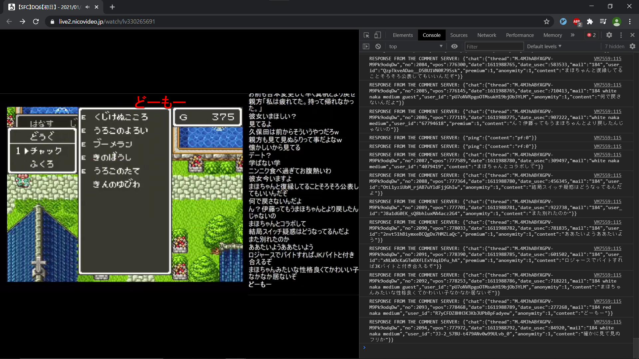The height and width of the screenshot is (359, 639).
Task: Reload the nicovideo page
Action: pyautogui.click(x=36, y=22)
